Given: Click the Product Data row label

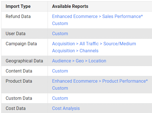Looking at the screenshot, I should 19,81.
